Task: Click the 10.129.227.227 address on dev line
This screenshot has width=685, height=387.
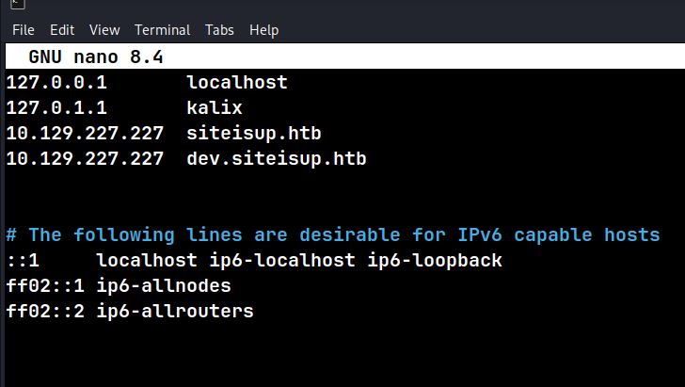Action: [85, 159]
